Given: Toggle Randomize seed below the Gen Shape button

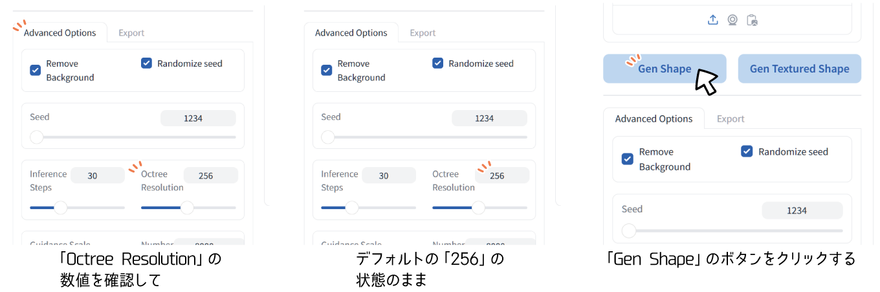Looking at the screenshot, I should pyautogui.click(x=747, y=152).
